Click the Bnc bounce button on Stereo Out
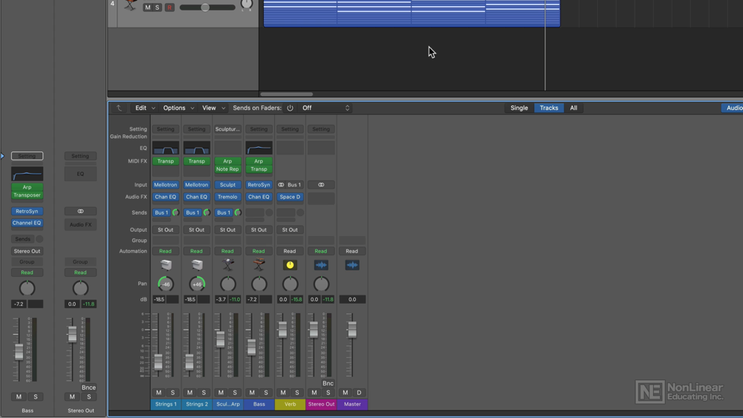This screenshot has width=743, height=418. pos(328,384)
